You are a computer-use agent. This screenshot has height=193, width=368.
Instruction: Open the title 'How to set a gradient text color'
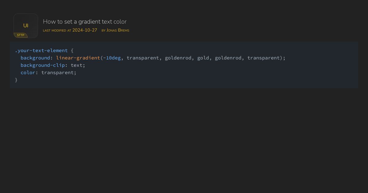85,21
